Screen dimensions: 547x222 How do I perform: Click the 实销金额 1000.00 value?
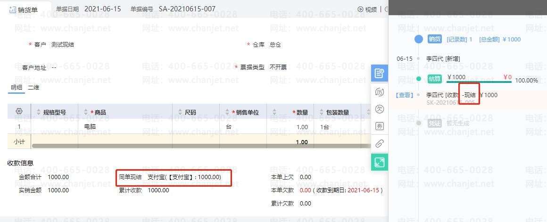58,190
